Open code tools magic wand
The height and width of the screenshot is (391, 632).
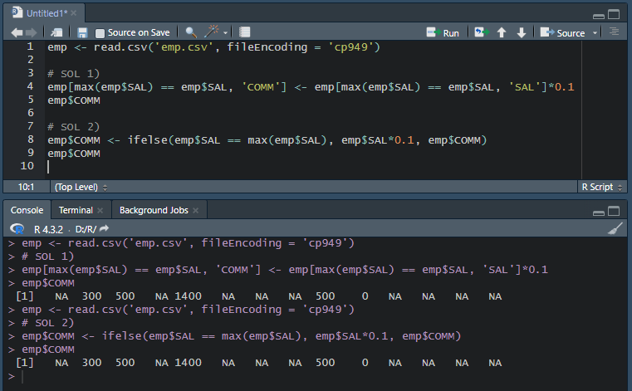point(211,32)
